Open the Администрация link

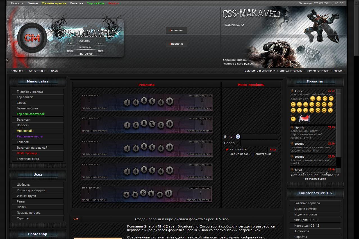click(318, 71)
